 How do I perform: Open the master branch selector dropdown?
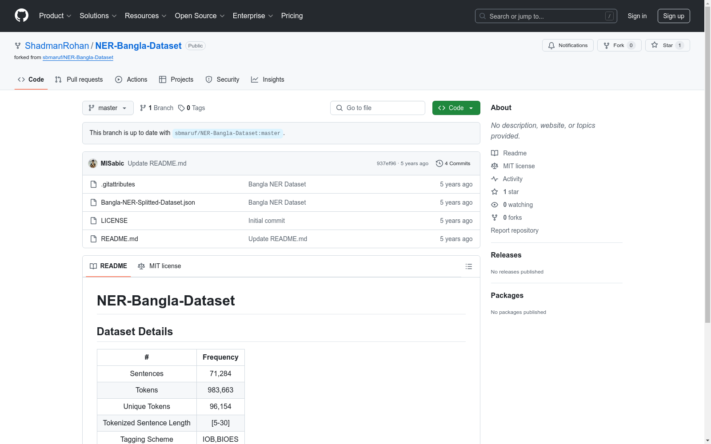coord(108,108)
